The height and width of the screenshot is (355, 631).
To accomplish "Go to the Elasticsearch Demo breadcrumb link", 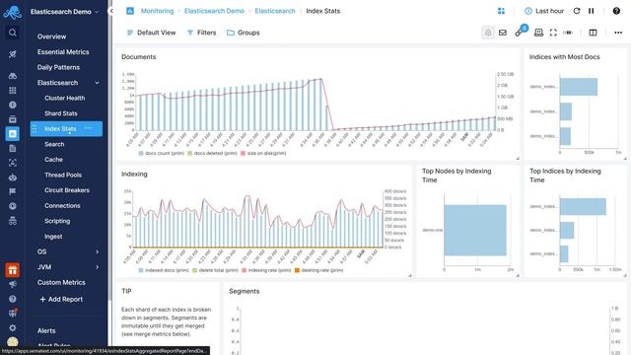I will click(x=214, y=11).
